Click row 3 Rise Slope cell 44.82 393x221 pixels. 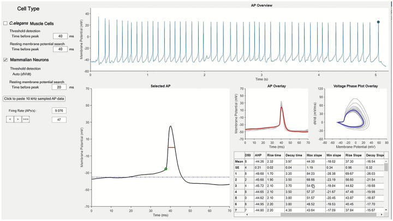tap(355, 186)
